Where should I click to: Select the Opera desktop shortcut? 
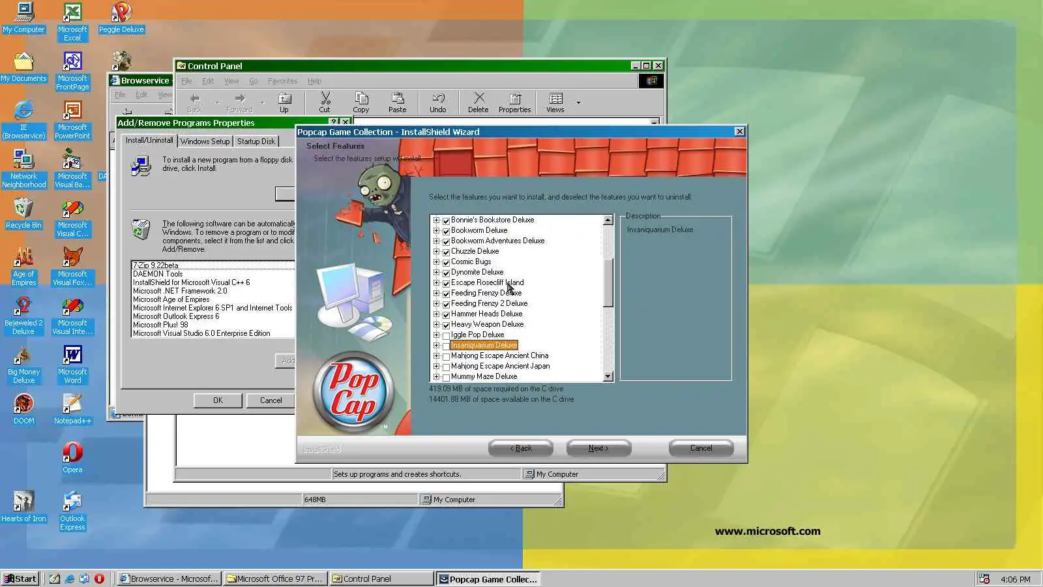pyautogui.click(x=72, y=458)
